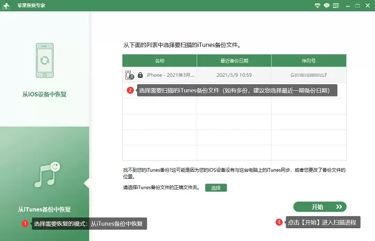
Task: Sort by the 最近备份日期 column header
Action: tap(234, 61)
